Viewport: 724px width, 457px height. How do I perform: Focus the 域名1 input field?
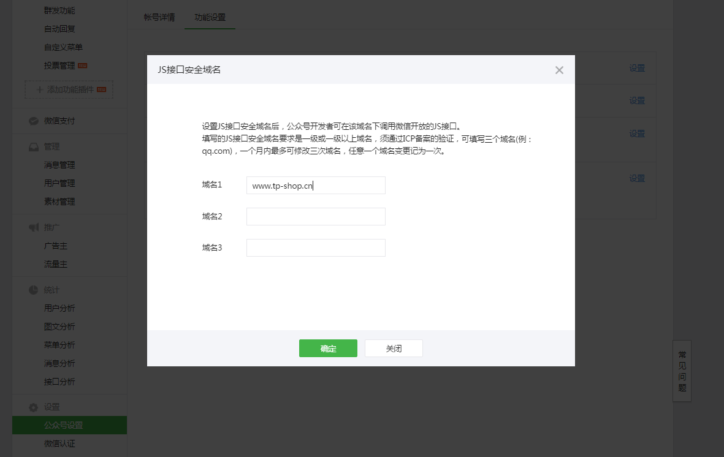pyautogui.click(x=316, y=186)
